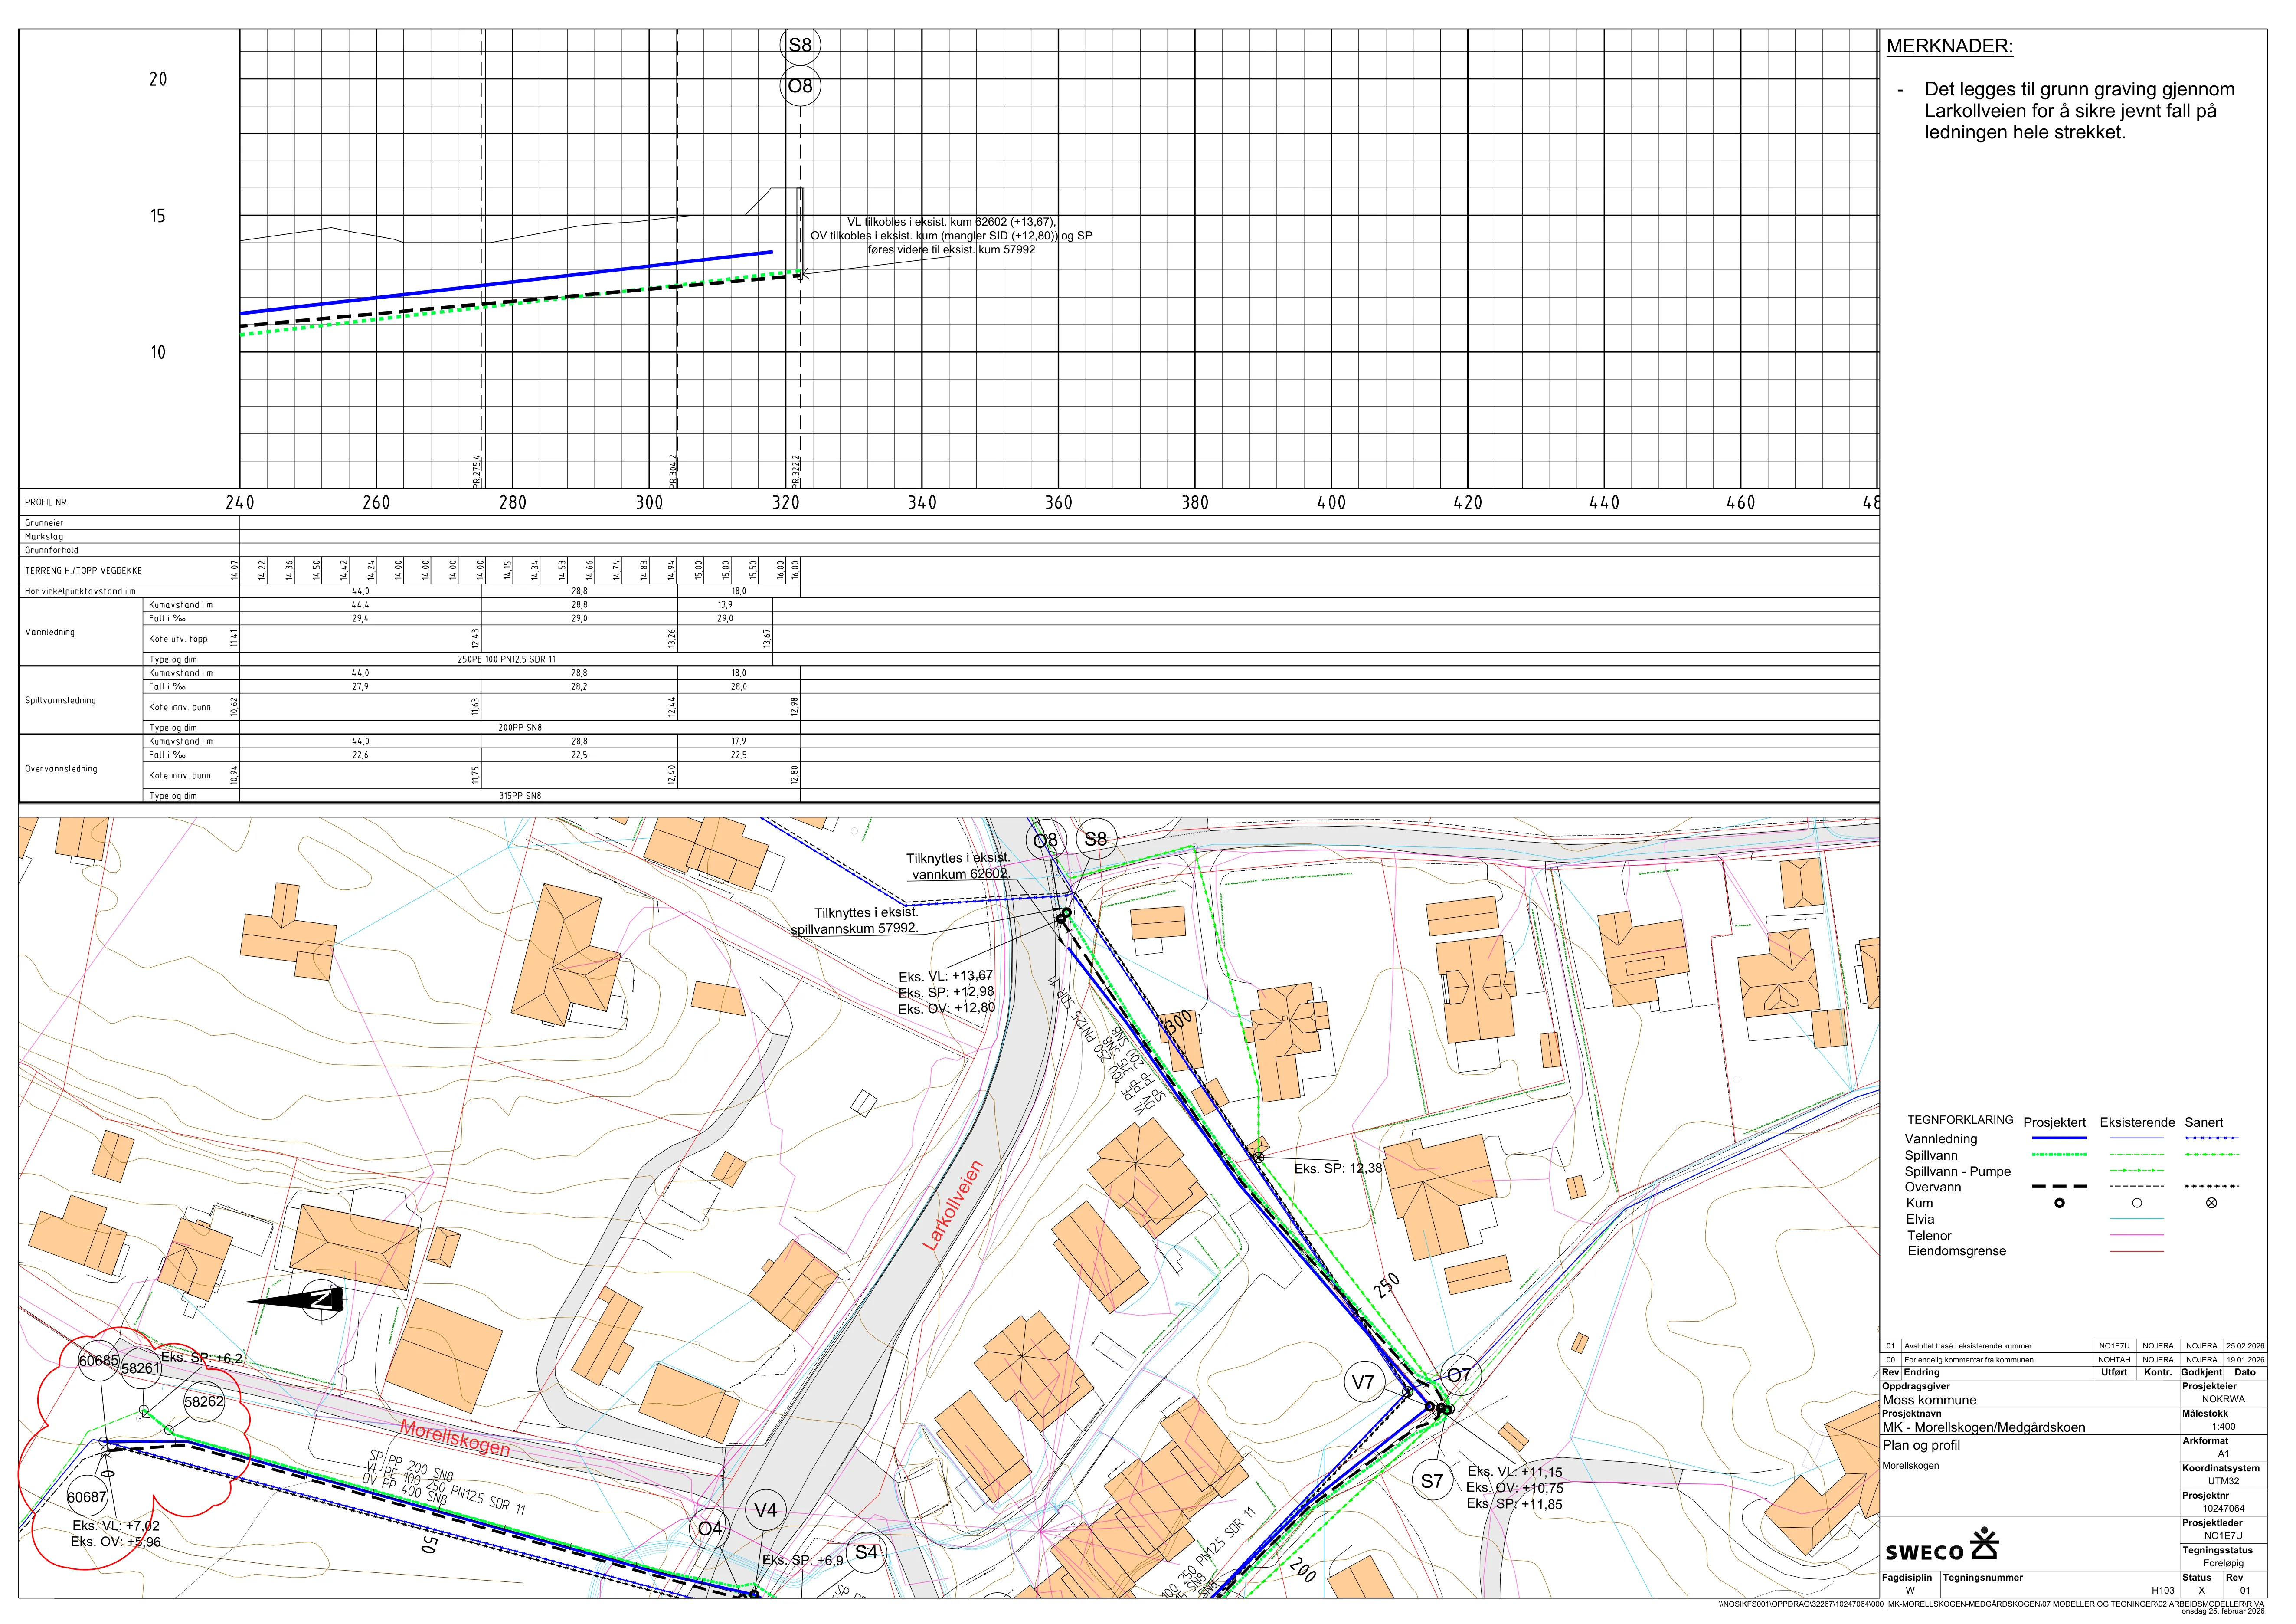Click the red Larkollveien road label on map
Image resolution: width=2296 pixels, height=1624 pixels.
[x=952, y=1206]
